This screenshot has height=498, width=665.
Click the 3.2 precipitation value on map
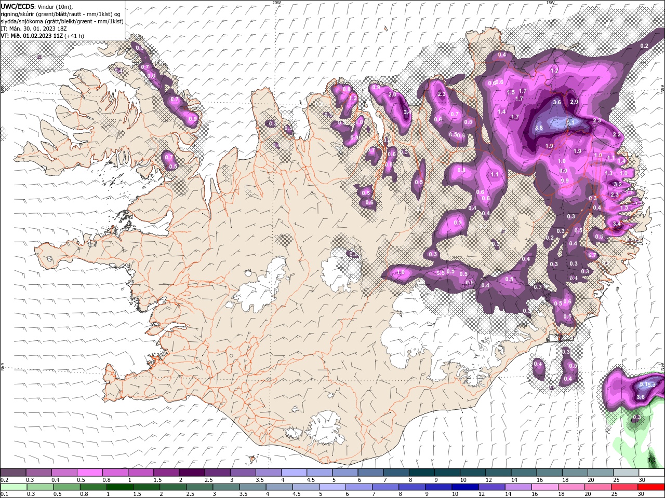(618, 184)
